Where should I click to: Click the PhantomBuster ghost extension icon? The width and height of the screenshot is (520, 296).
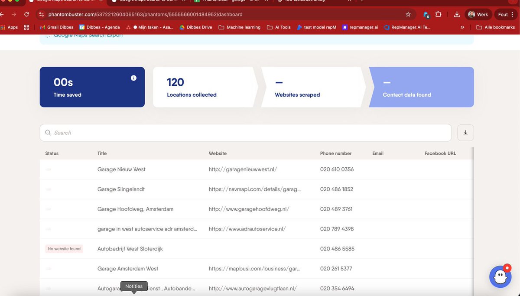[x=426, y=14]
